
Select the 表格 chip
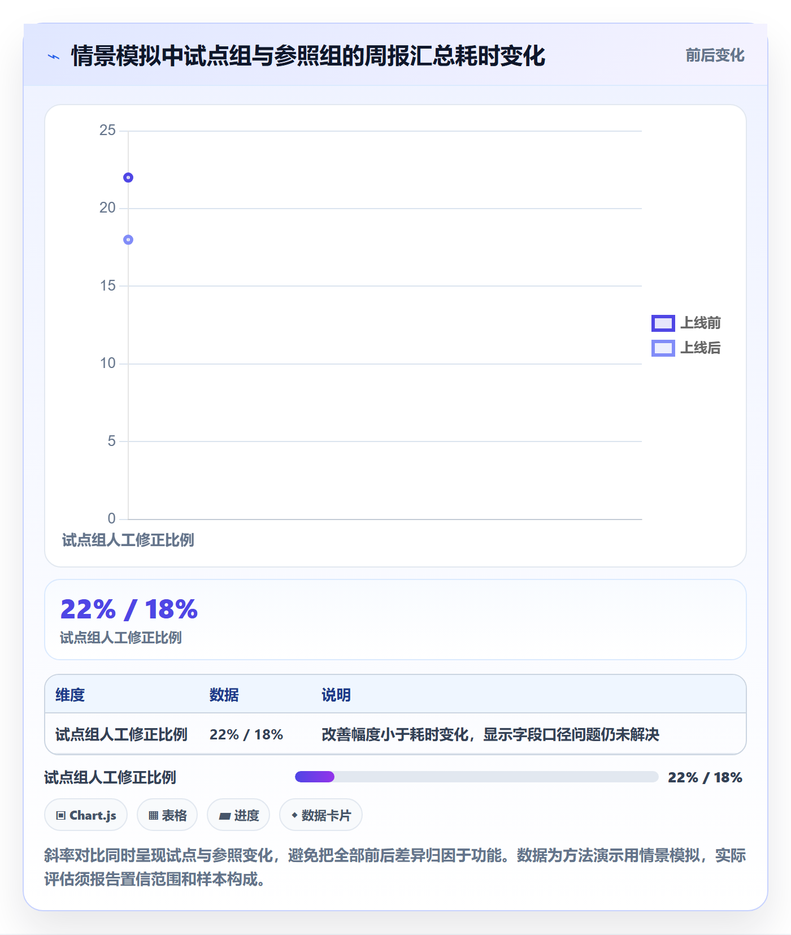tap(167, 815)
